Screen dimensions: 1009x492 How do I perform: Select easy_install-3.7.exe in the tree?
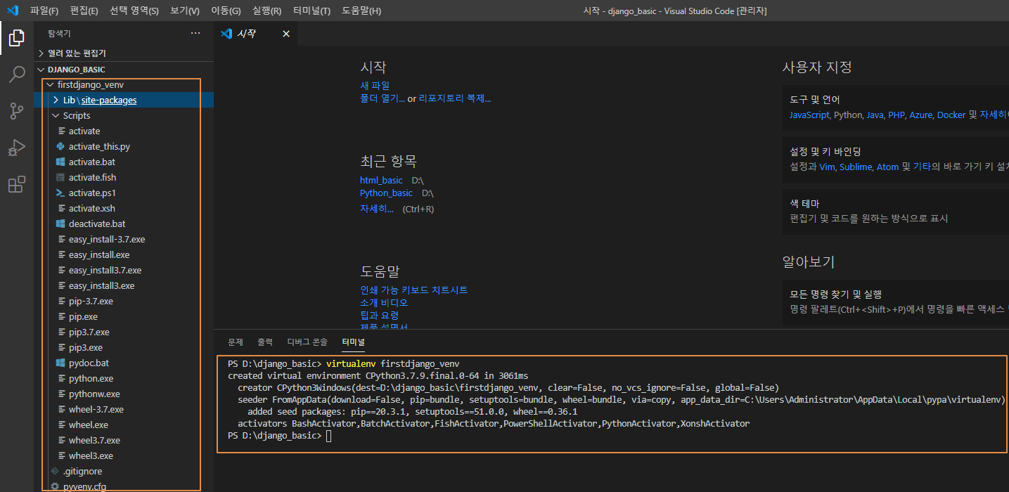pyautogui.click(x=107, y=240)
